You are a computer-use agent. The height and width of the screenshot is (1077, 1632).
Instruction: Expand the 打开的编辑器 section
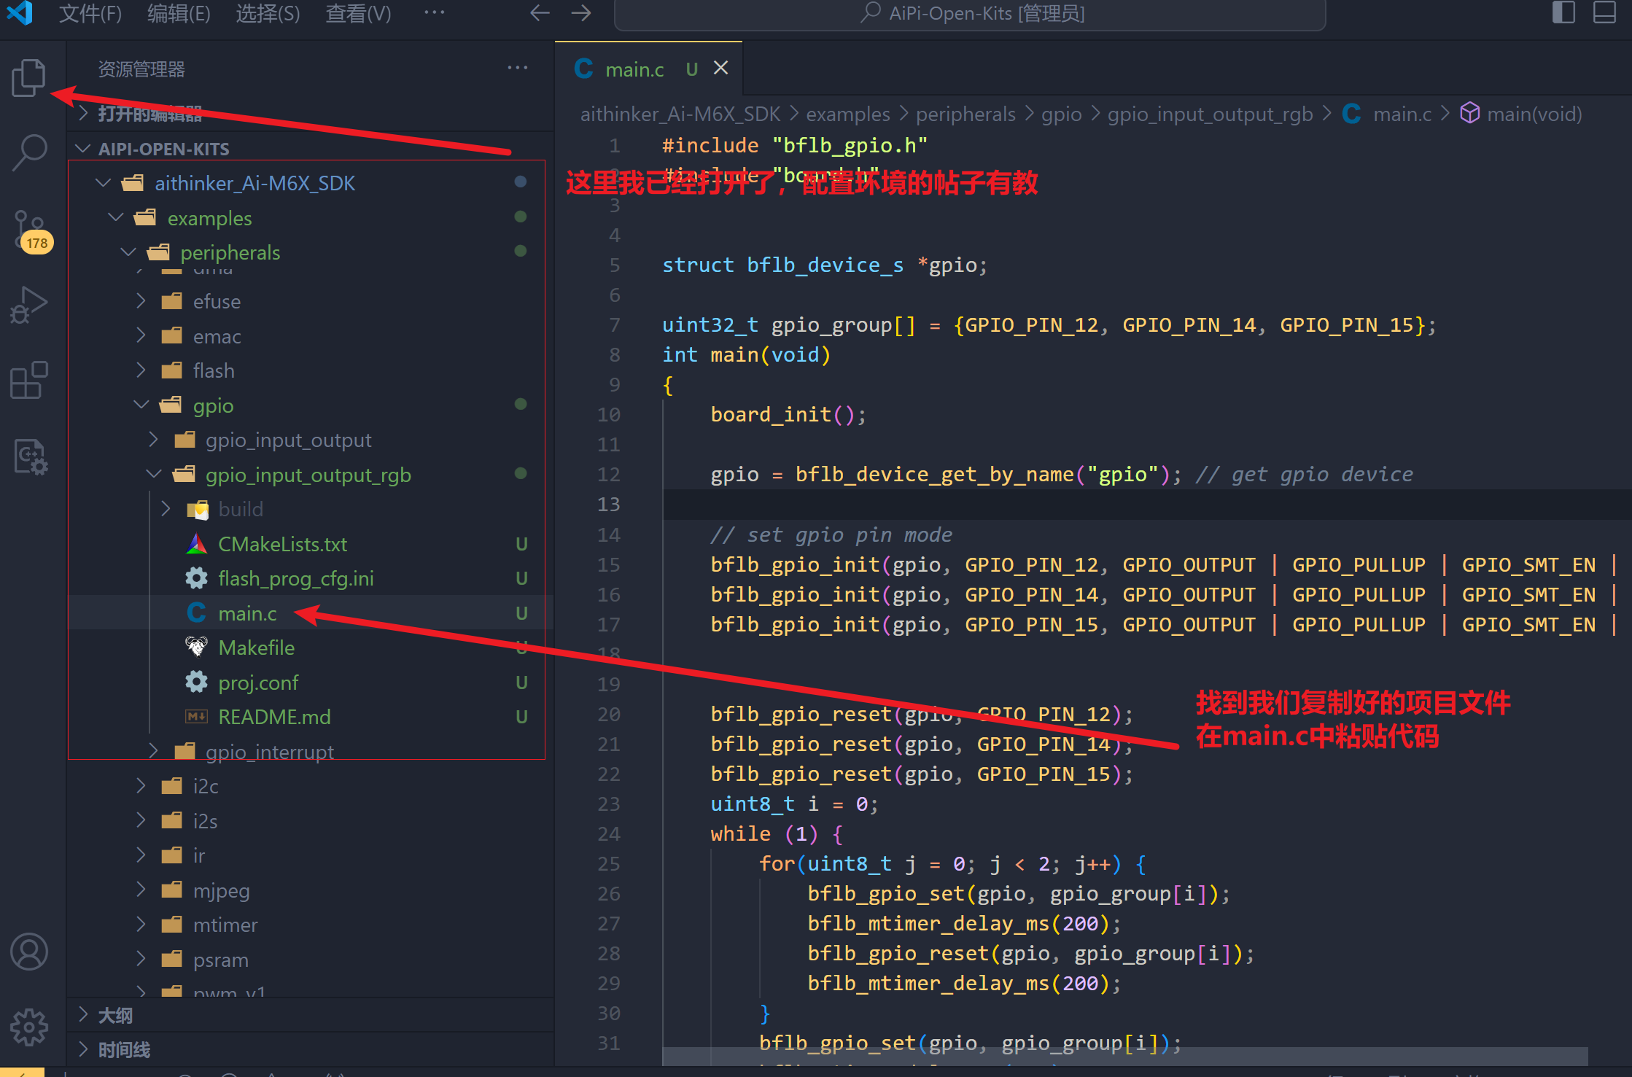[311, 114]
